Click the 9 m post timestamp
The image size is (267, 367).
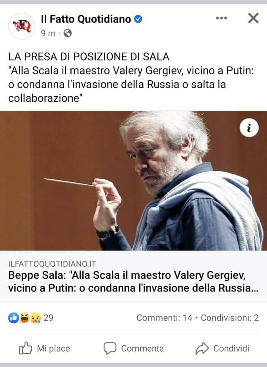(x=48, y=34)
